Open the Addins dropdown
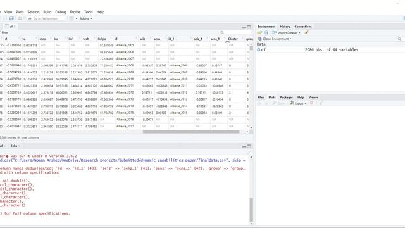This screenshot has height=228, width=405. (86, 18)
